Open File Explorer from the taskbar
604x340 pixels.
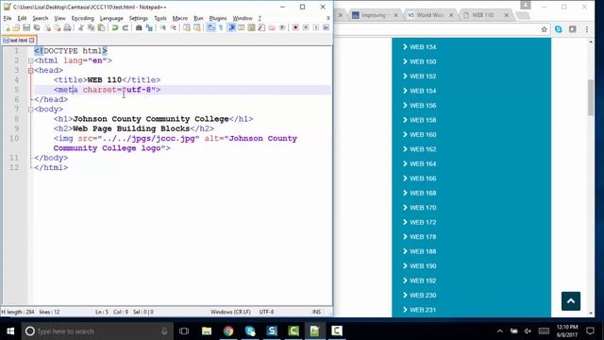click(x=207, y=331)
